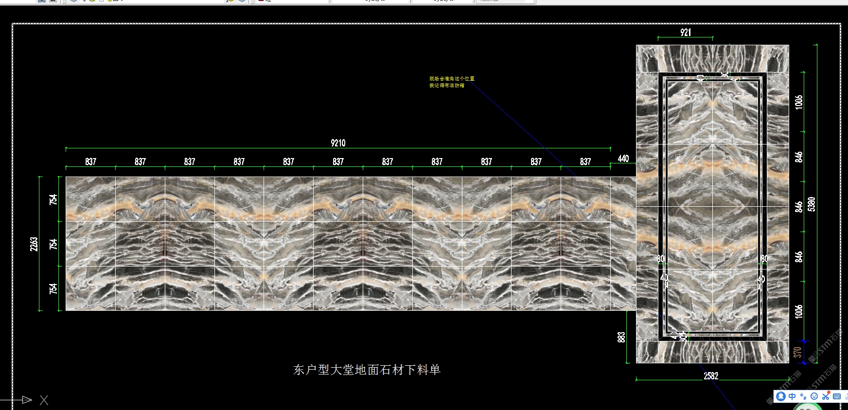Select the 440 dimension text
This screenshot has width=848, height=410.
tap(623, 159)
